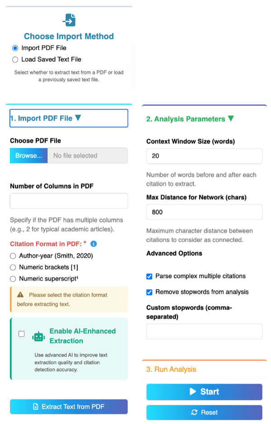The width and height of the screenshot is (271, 424).
Task: Choose Numeric superscript citation format
Action: [13, 279]
